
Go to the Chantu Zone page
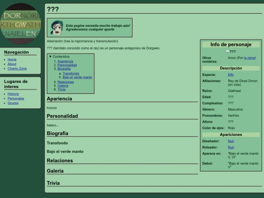point(17,68)
